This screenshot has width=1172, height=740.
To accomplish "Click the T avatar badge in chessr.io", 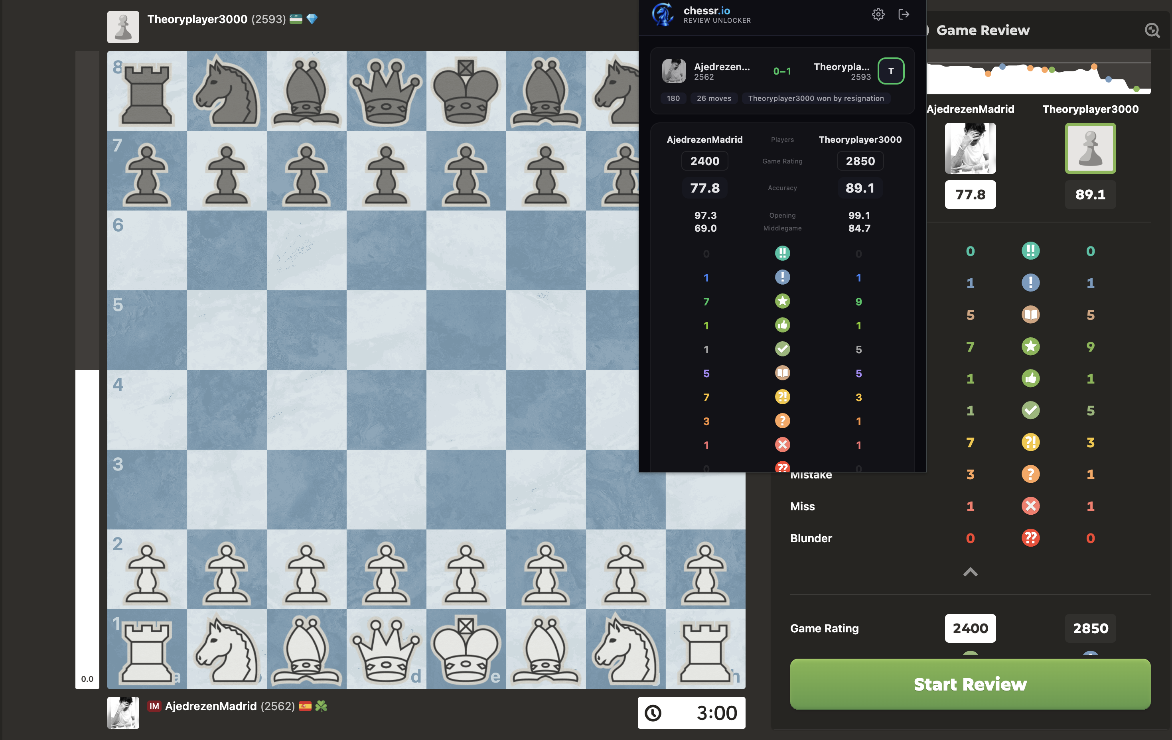I will 891,71.
